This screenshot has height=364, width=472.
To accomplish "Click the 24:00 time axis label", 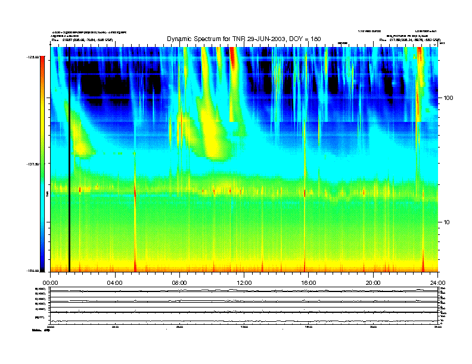I will (x=437, y=283).
